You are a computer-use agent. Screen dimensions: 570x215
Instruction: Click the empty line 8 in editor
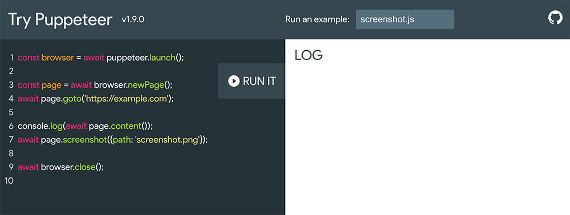point(109,153)
